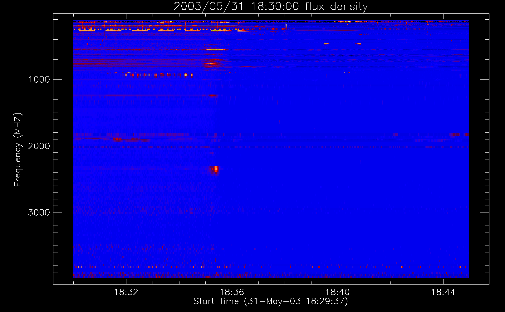Click the 18:44 time tick label

coord(443,292)
